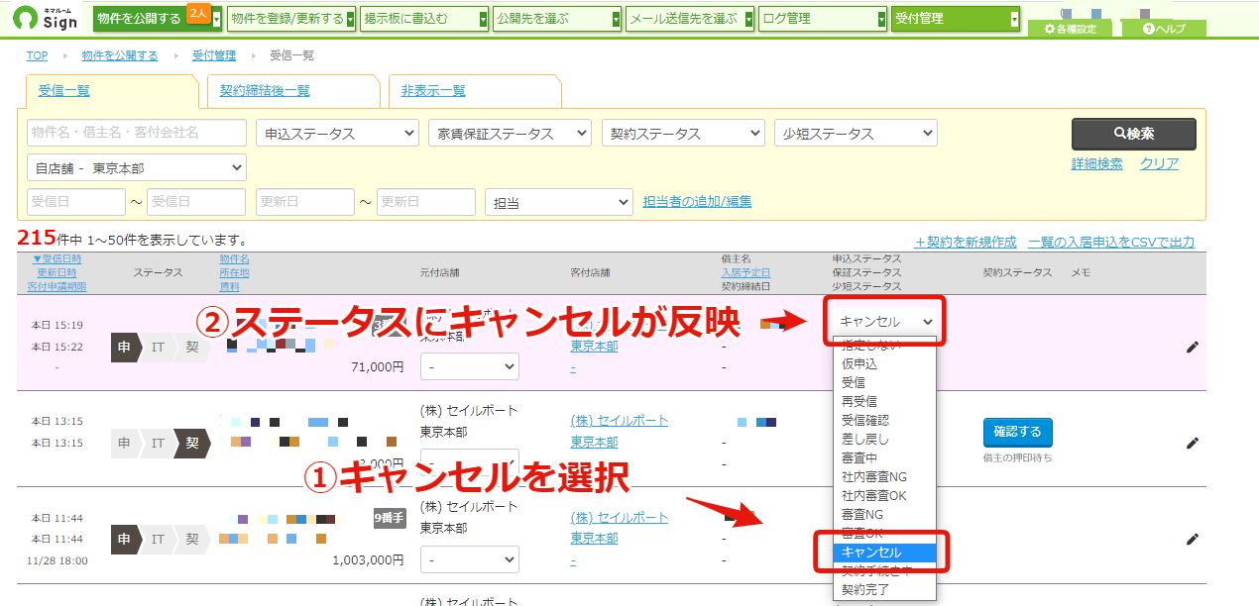The width and height of the screenshot is (1259, 606).
Task: Click the dark 契 status icon in the 13:15 row
Action: click(x=191, y=443)
